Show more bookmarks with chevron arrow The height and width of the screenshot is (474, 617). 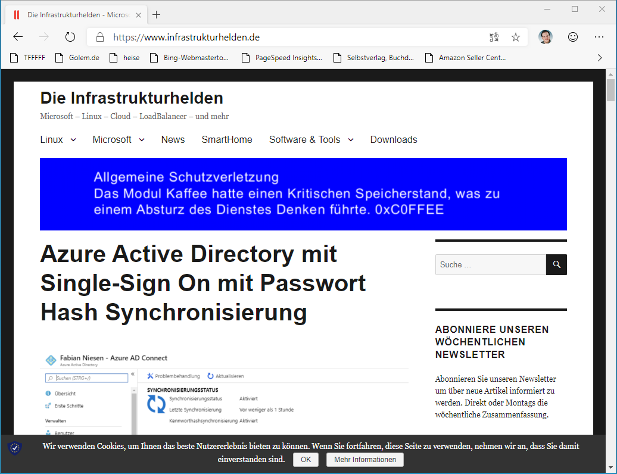600,58
